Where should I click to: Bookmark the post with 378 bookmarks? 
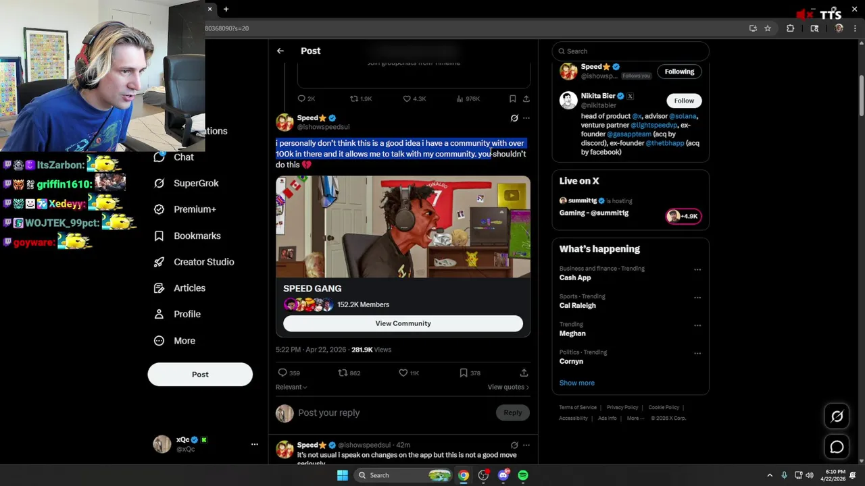[x=464, y=373]
